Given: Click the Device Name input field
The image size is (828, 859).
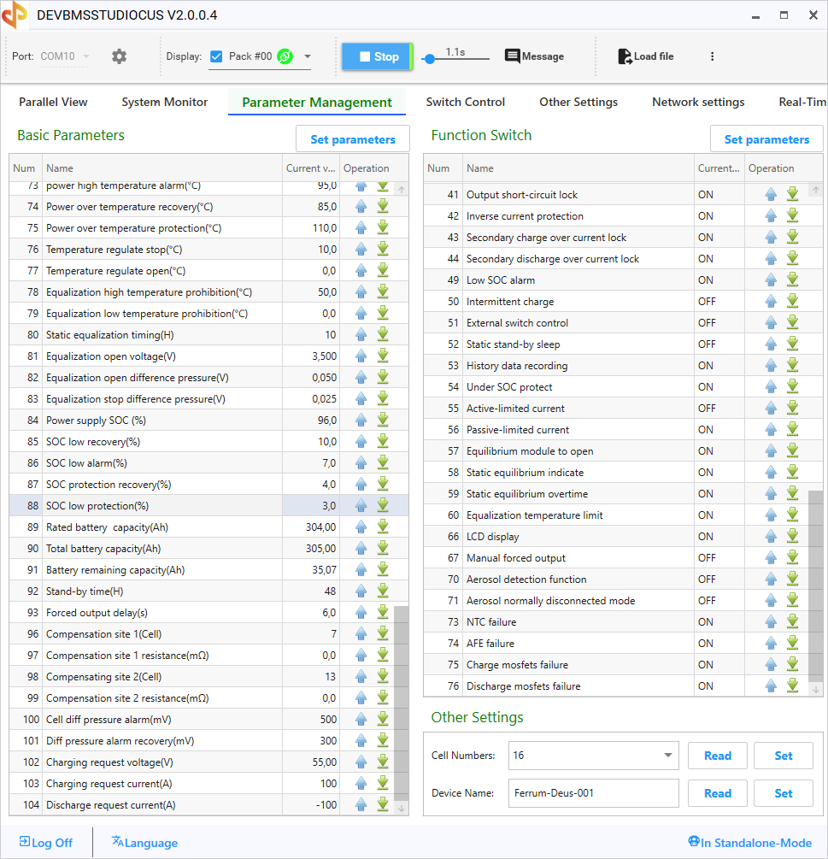Looking at the screenshot, I should pos(593,793).
